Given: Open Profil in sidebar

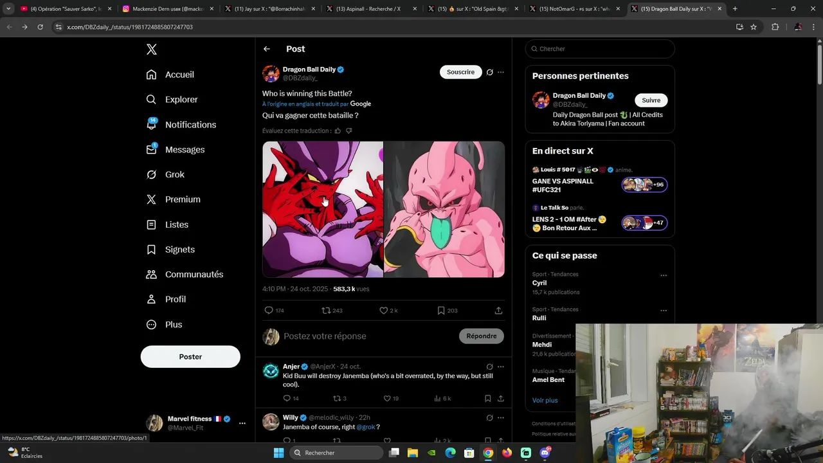Looking at the screenshot, I should [166, 300].
